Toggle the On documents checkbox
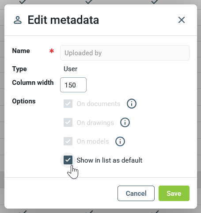201x213 pixels. pos(68,104)
